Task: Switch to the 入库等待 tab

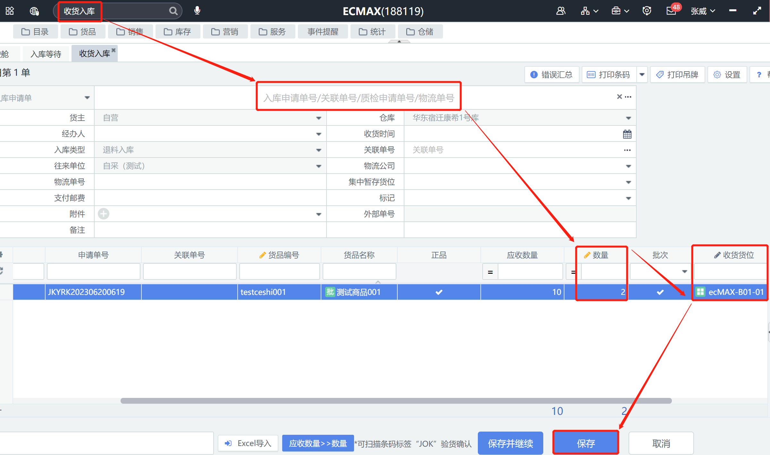Action: (x=46, y=54)
